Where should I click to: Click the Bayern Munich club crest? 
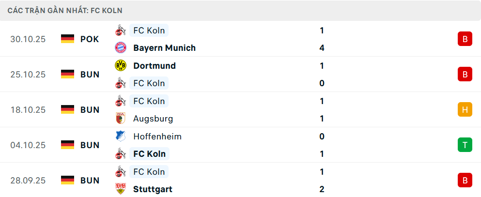pyautogui.click(x=120, y=48)
